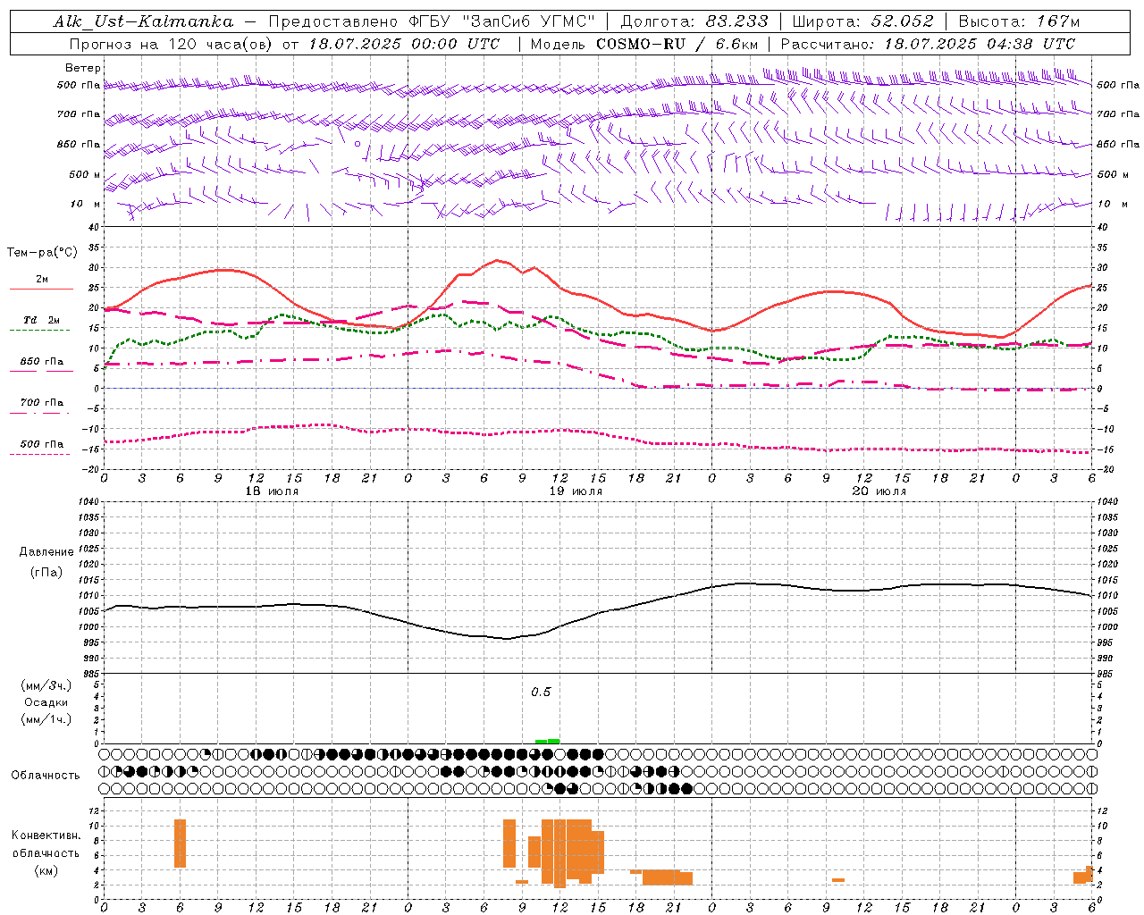Click the elevation text Высота: 167м
Viewport: 1144px width, 915px height.
(x=1019, y=21)
